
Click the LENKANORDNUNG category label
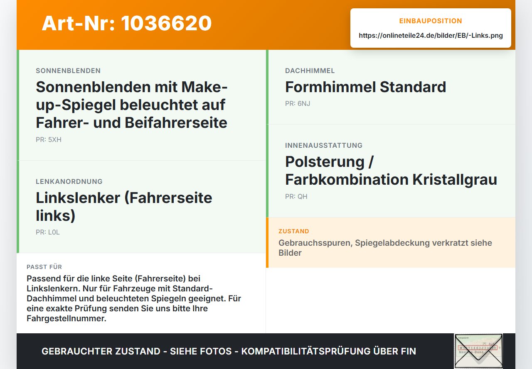pyautogui.click(x=69, y=181)
